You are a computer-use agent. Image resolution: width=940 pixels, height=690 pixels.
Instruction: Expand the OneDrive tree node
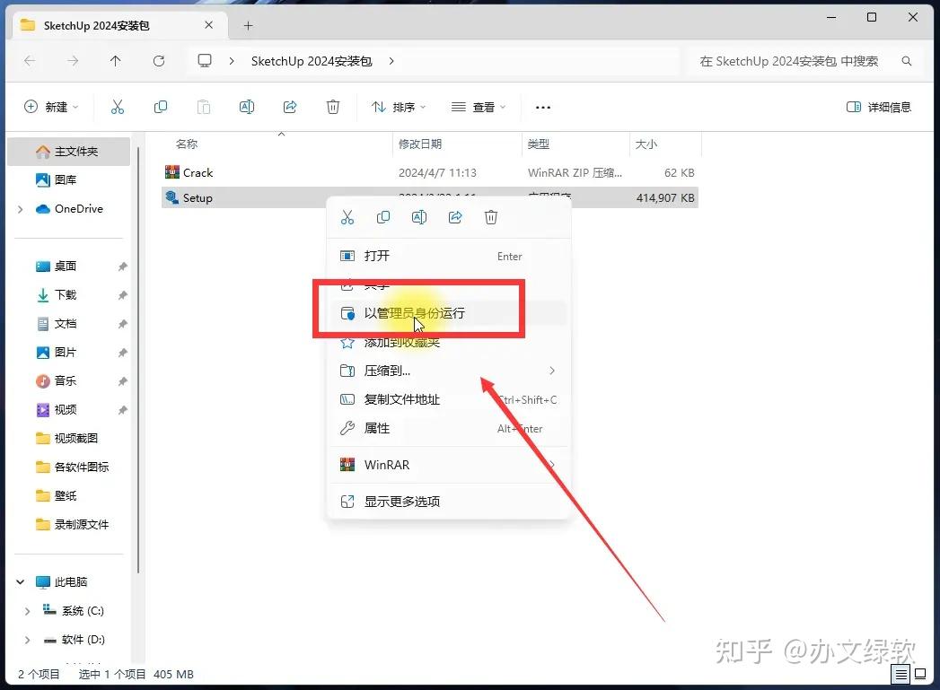[x=21, y=209]
